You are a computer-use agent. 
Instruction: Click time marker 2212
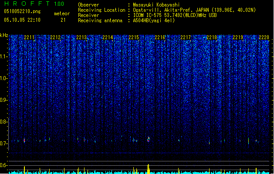coord(55,37)
